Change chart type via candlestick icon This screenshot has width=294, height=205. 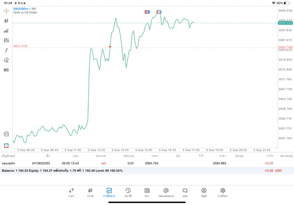coord(6,21)
